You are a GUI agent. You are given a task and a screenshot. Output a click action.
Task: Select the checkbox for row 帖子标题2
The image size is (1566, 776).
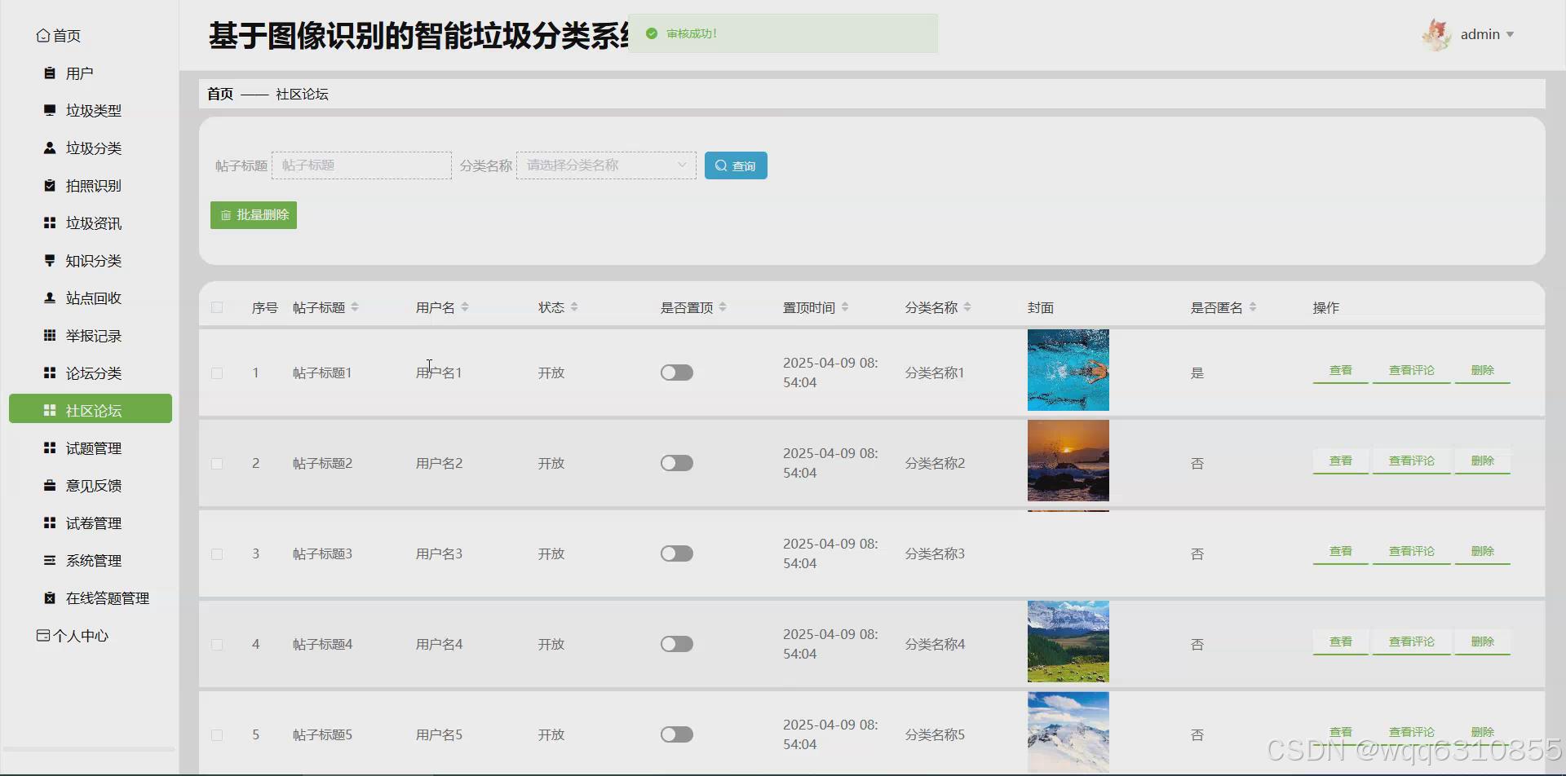pyautogui.click(x=217, y=464)
